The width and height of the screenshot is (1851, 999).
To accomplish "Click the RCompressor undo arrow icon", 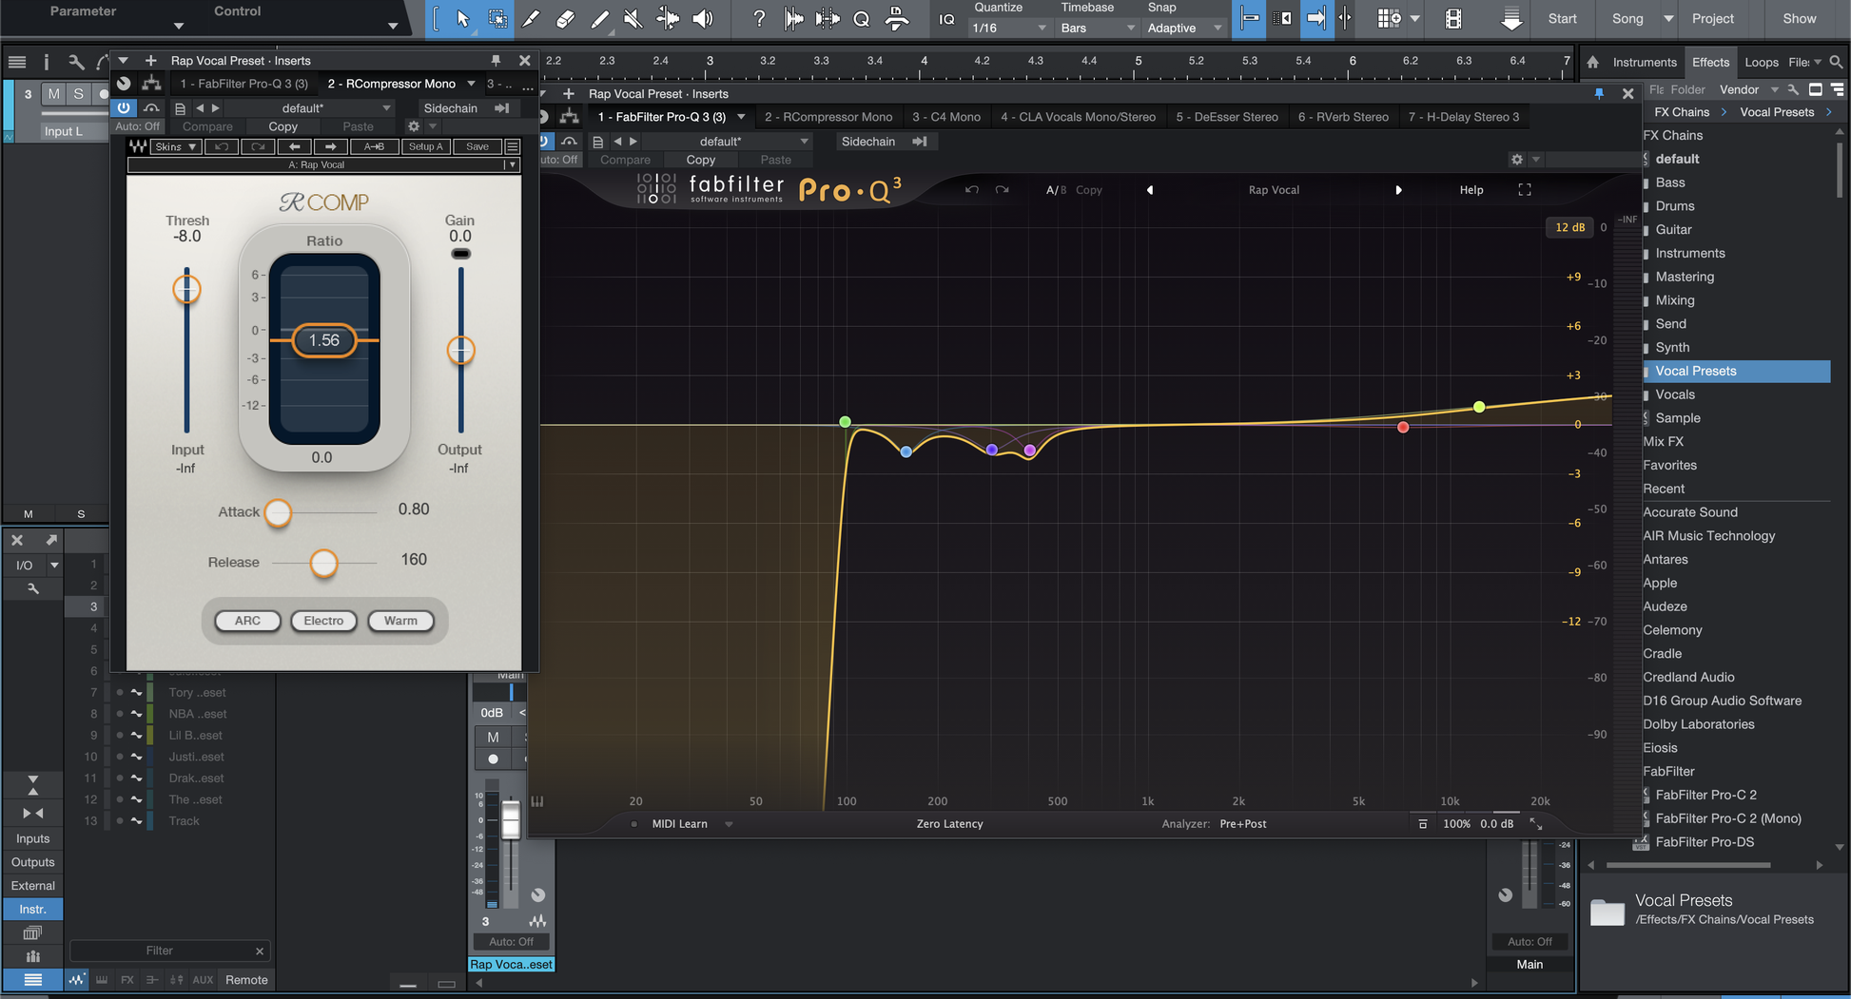I will click(x=222, y=146).
